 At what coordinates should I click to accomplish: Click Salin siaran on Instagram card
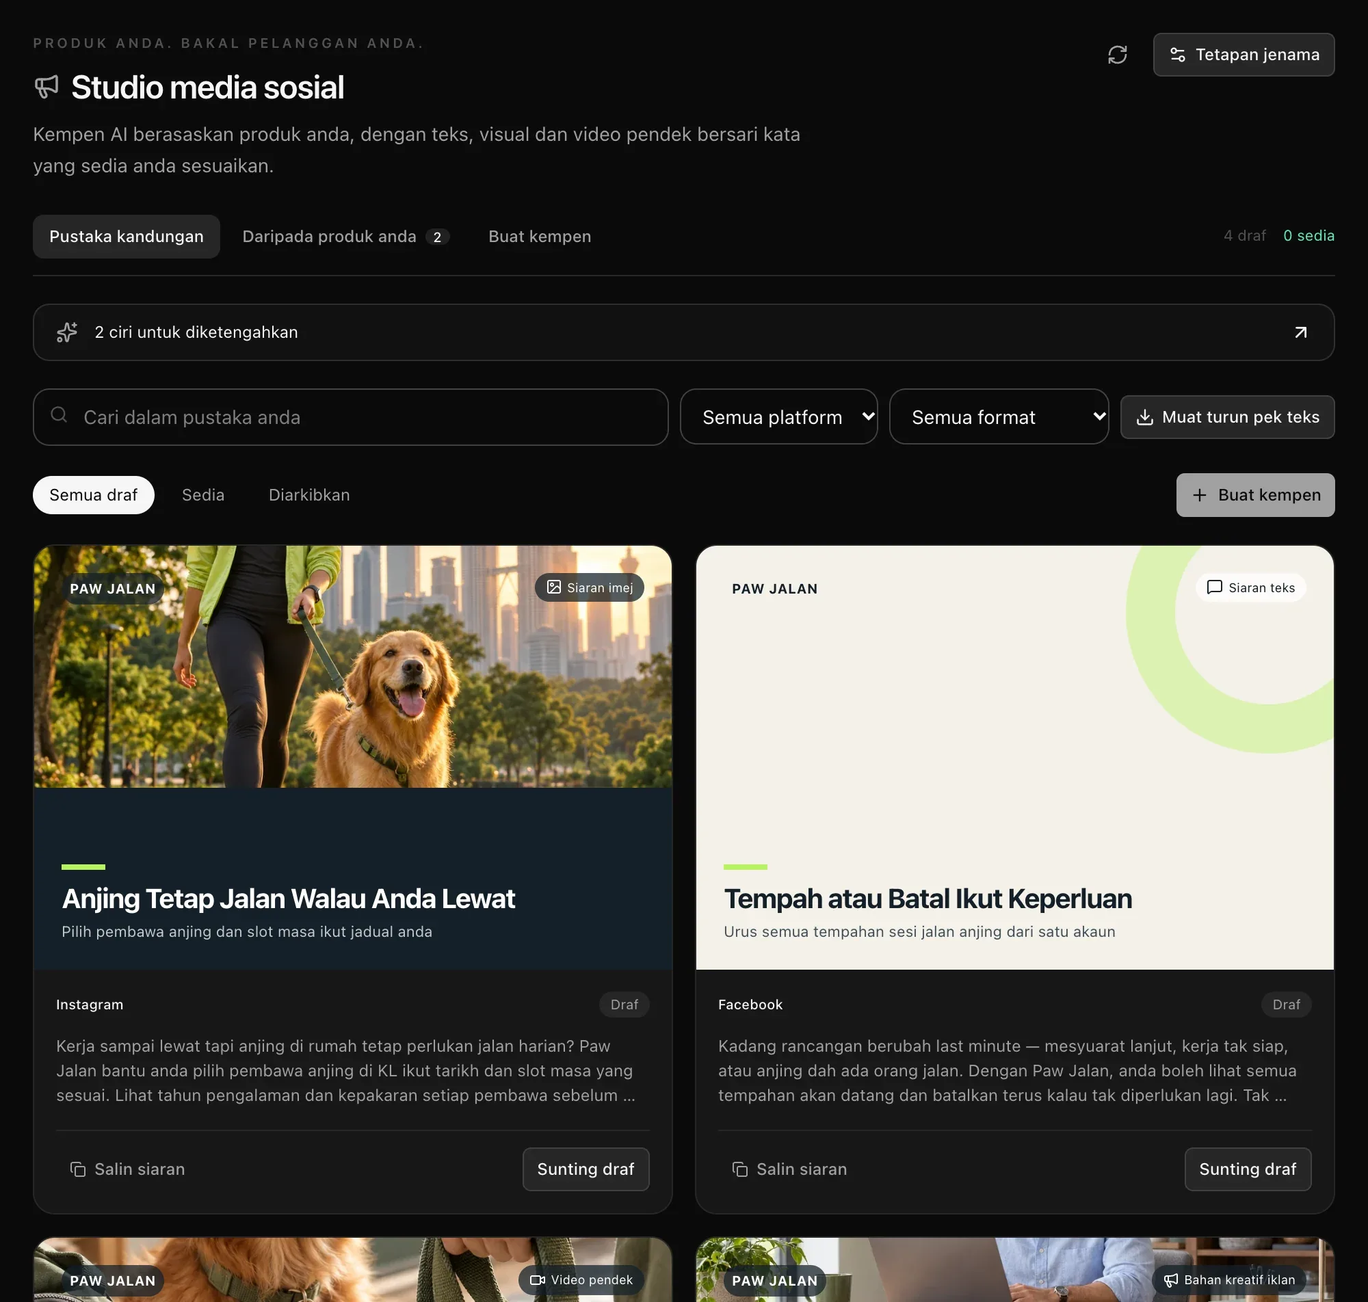coord(128,1169)
